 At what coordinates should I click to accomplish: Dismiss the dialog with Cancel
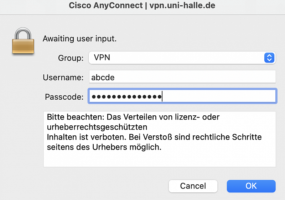[x=193, y=186]
